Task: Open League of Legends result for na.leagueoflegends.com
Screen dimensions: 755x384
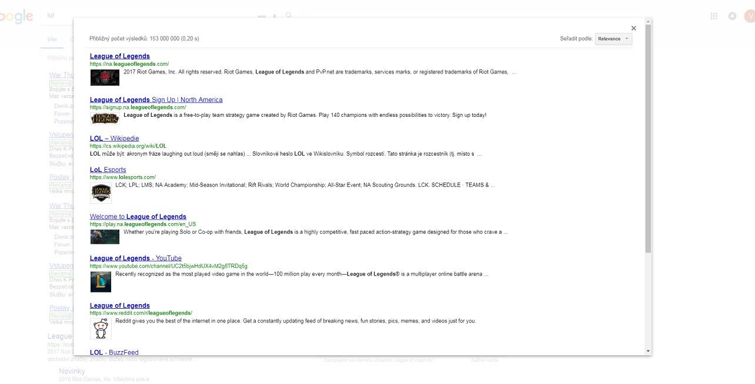Action: [x=119, y=56]
